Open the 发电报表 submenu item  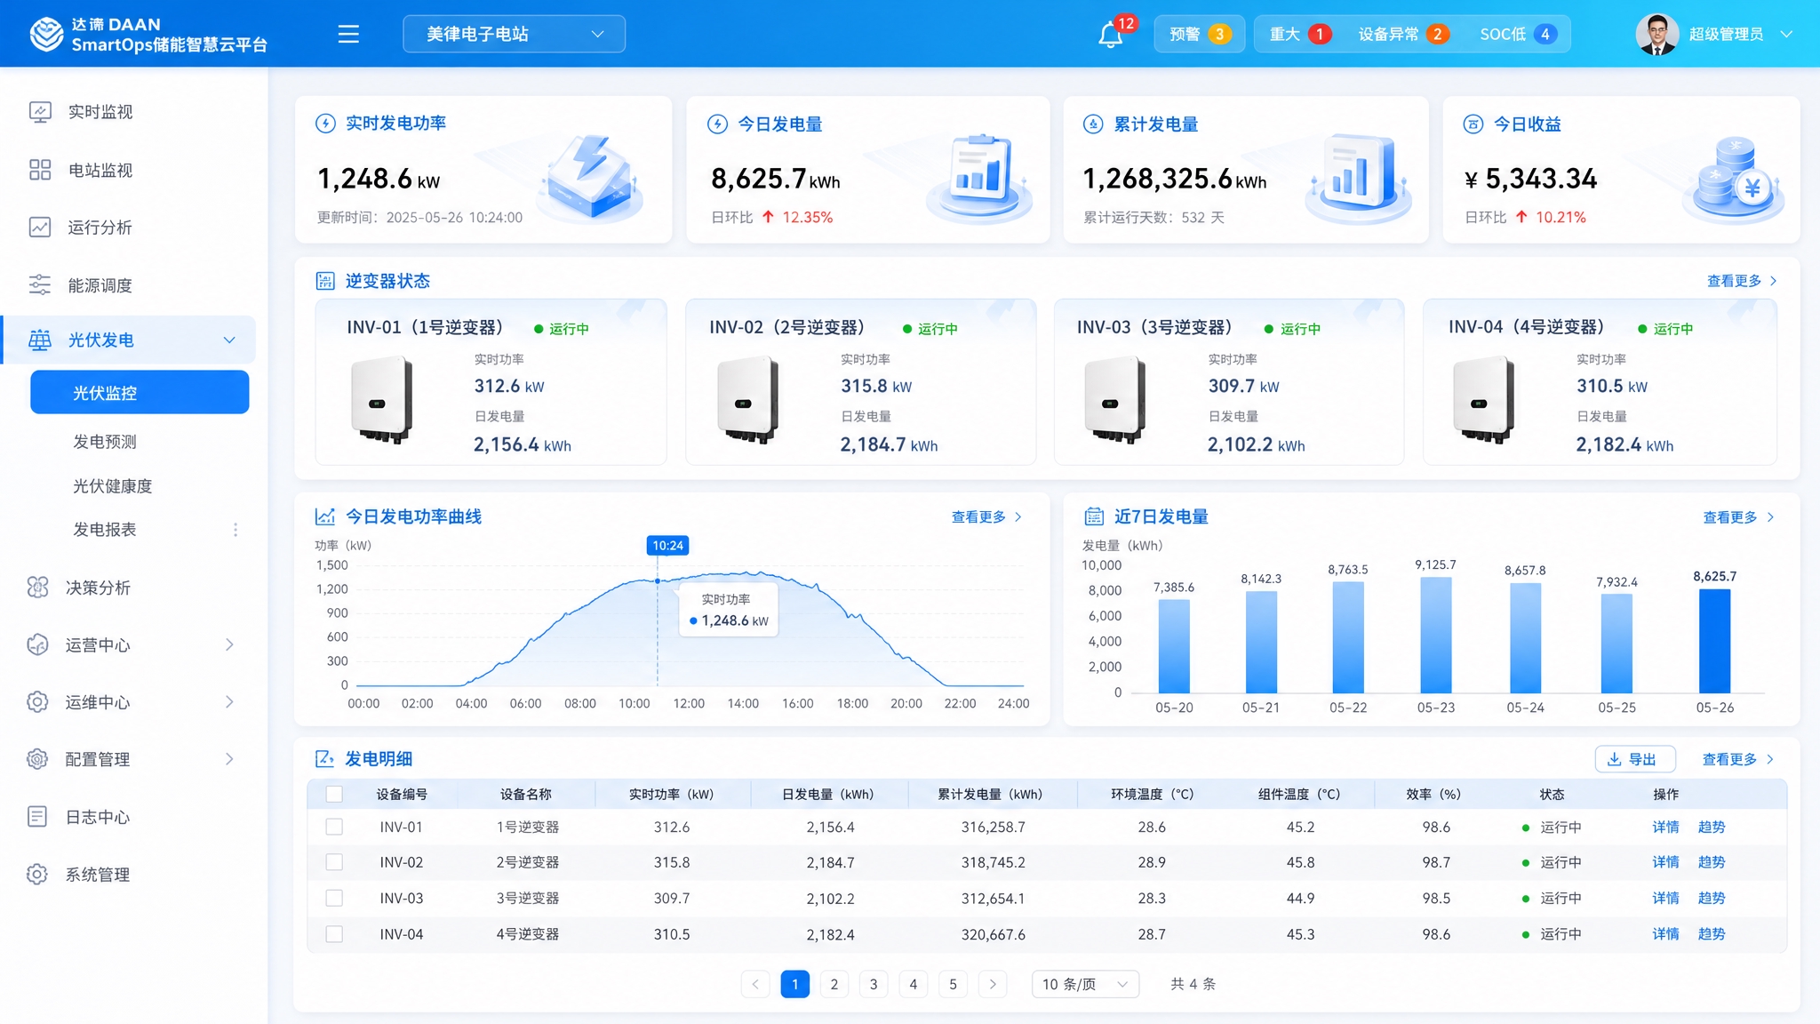[105, 530]
